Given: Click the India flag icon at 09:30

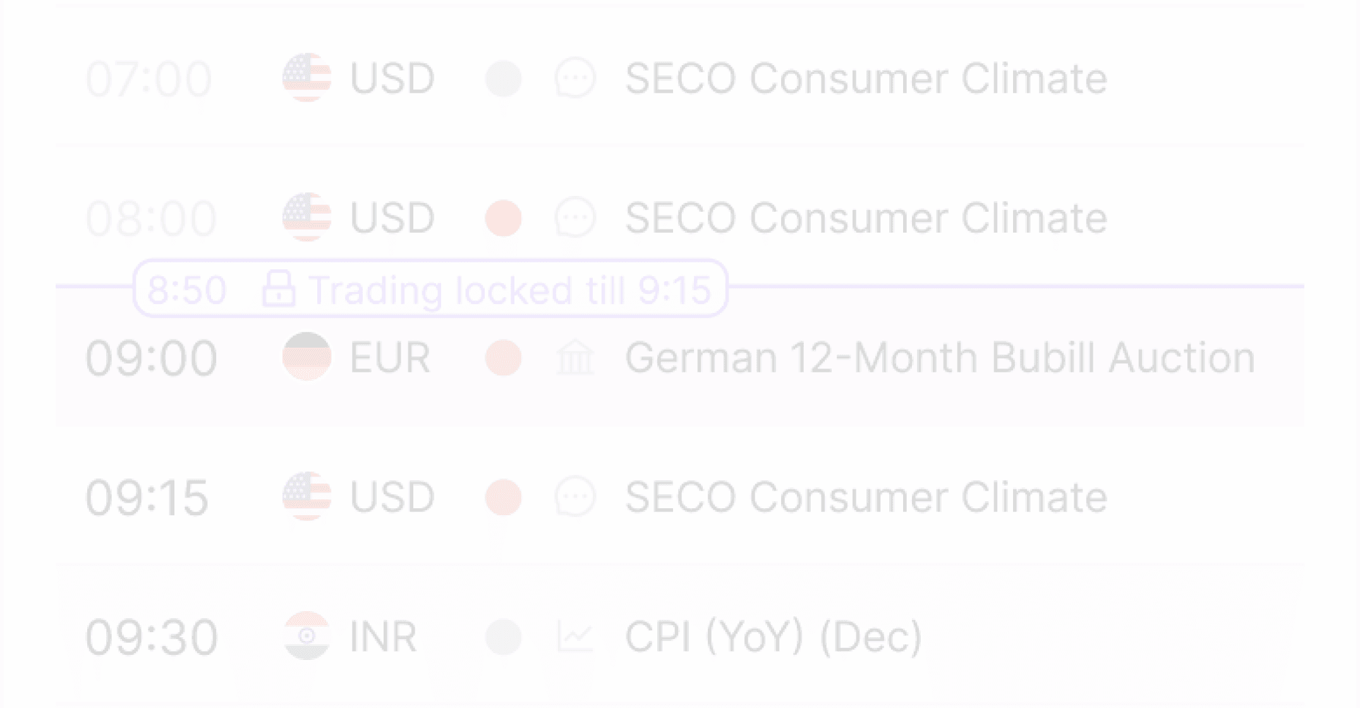Looking at the screenshot, I should coord(307,636).
